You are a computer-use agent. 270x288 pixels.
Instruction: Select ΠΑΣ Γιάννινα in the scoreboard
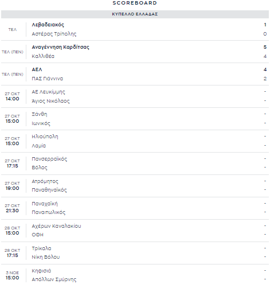pos(47,79)
